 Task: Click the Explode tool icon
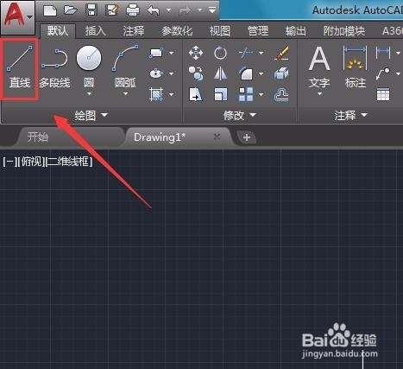tap(281, 73)
